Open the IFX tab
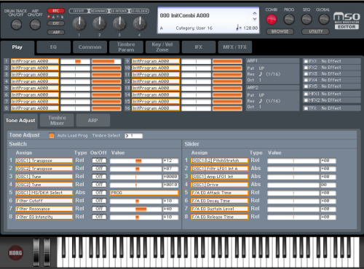 (x=199, y=47)
